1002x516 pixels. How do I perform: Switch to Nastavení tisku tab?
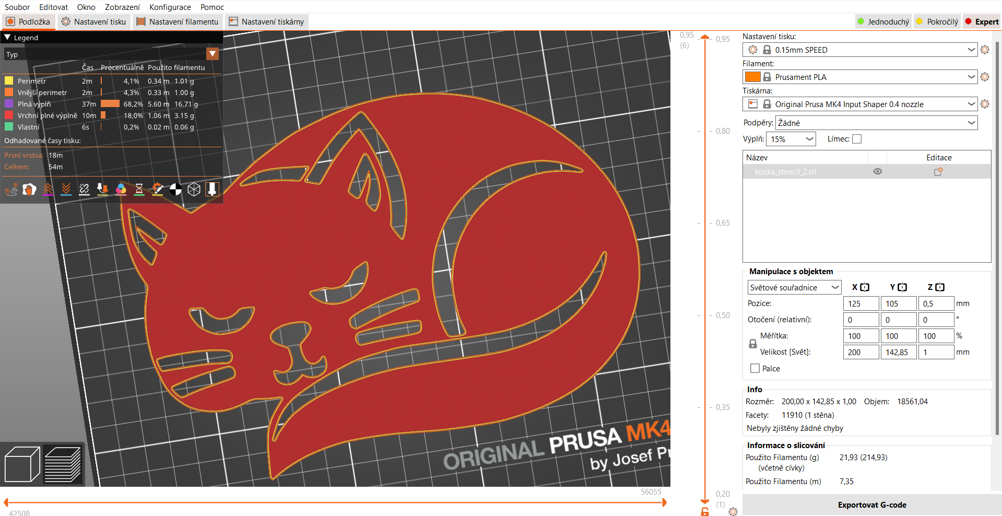coord(94,21)
